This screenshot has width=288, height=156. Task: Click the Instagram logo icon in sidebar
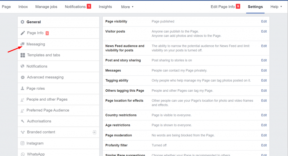[x=22, y=143]
